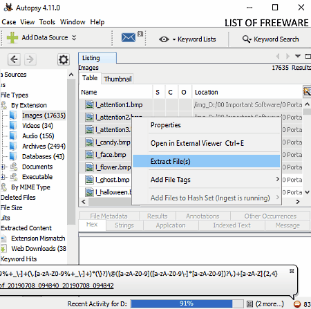Click the l_ghost.bmp file icon
This screenshot has height=309, width=311.
click(x=89, y=180)
